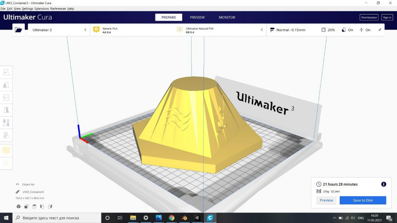Open the Edit menu
397x223 pixels.
click(x=10, y=9)
